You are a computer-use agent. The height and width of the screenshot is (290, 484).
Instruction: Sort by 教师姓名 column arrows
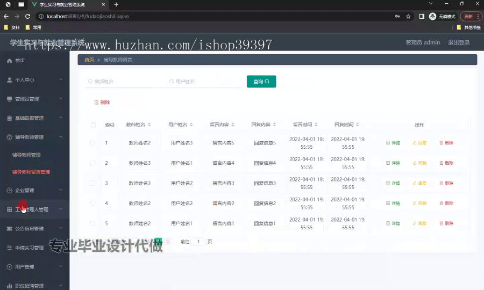coord(150,125)
